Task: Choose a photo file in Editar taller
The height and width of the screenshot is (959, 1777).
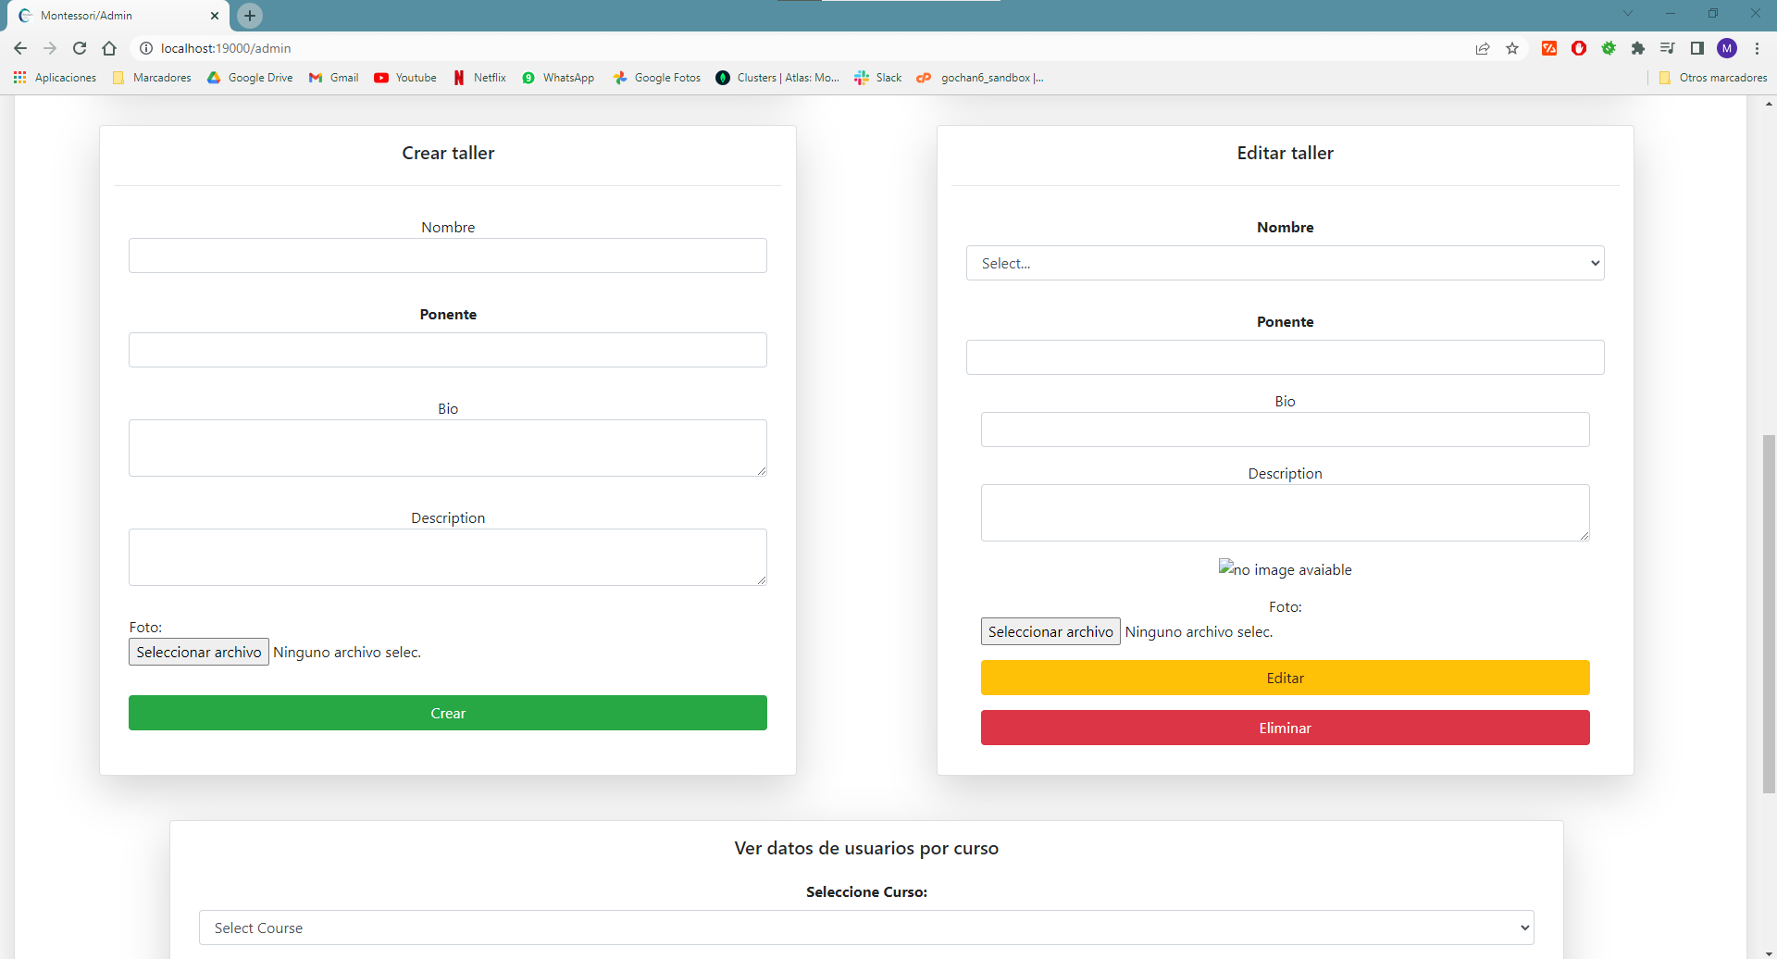Action: [1050, 631]
